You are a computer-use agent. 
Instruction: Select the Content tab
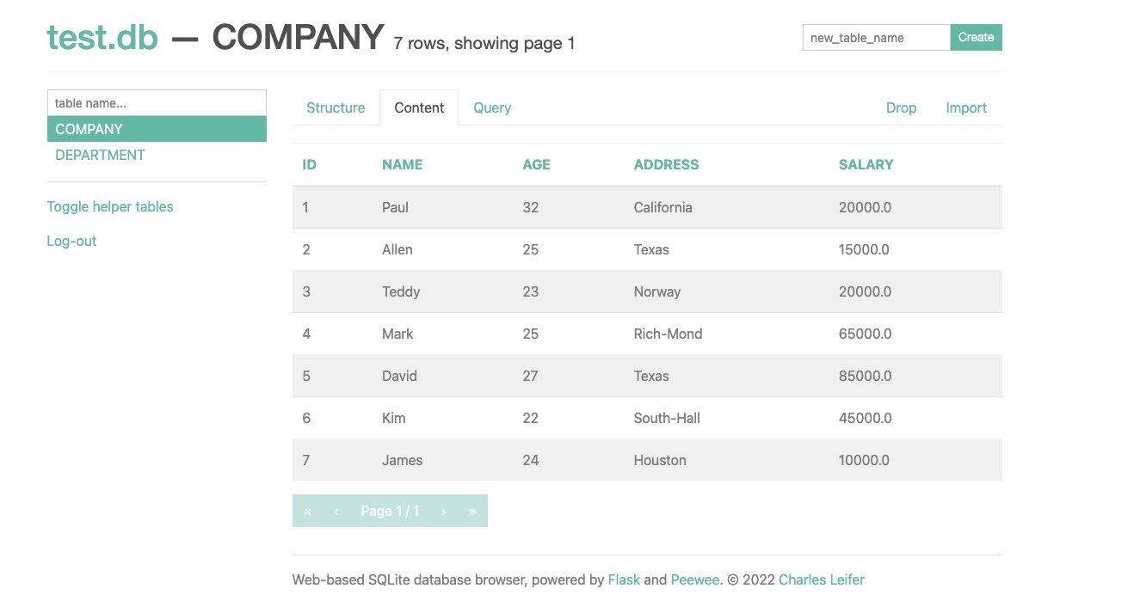419,107
